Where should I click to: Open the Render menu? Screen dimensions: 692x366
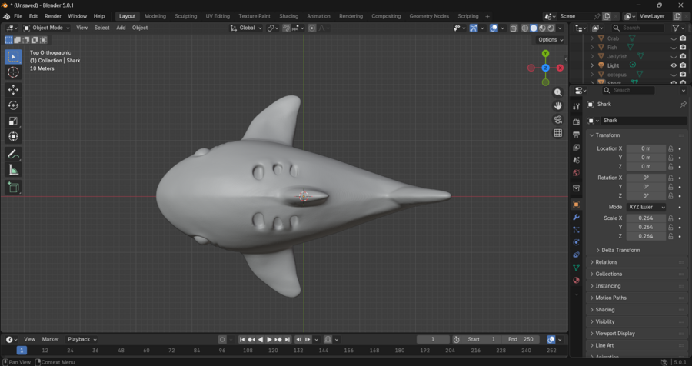pyautogui.click(x=52, y=16)
